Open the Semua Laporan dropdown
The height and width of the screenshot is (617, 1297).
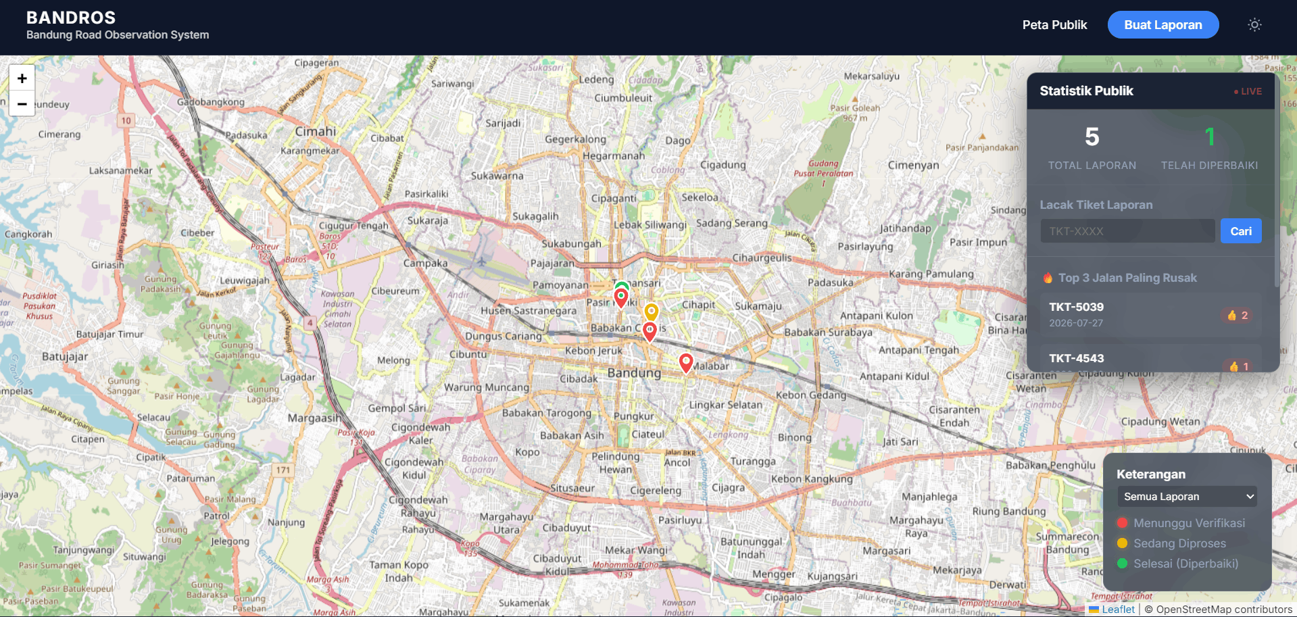1187,496
